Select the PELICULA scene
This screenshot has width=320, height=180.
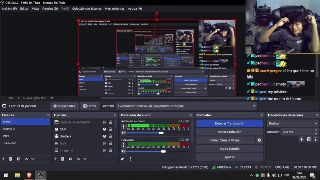pyautogui.click(x=25, y=143)
